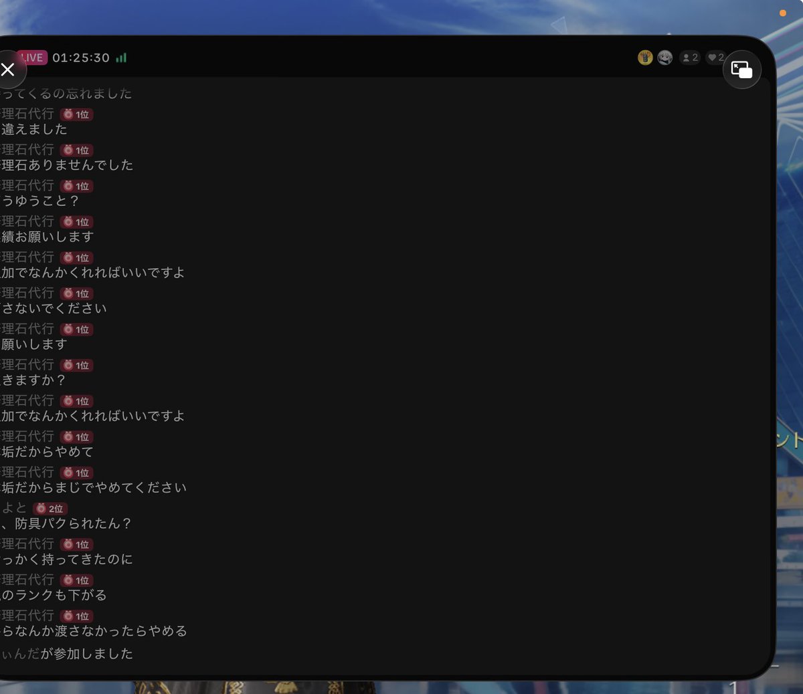Tap the picture-in-picture button
This screenshot has height=694, width=803.
click(x=741, y=70)
